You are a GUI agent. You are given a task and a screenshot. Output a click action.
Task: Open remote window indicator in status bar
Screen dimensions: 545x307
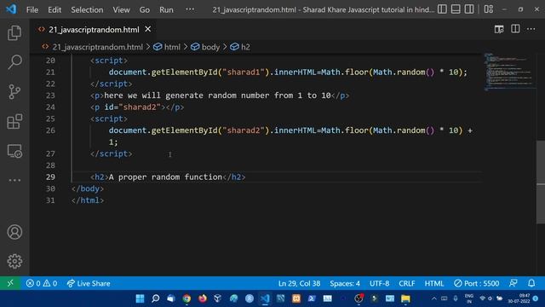click(10, 283)
